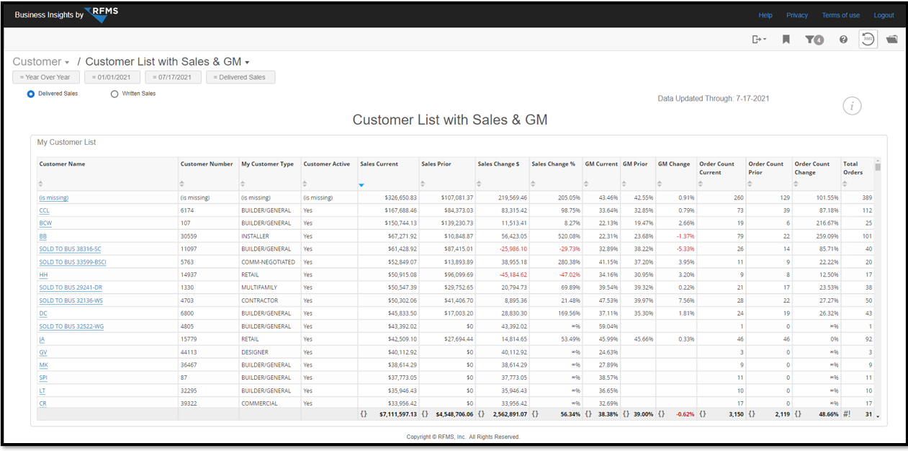The width and height of the screenshot is (908, 451).
Task: Open the Help menu link
Action: click(x=765, y=15)
